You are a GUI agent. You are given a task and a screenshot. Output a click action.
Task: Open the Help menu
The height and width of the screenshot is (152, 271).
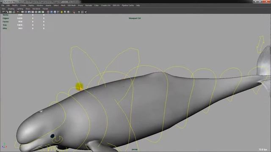(x=138, y=5)
